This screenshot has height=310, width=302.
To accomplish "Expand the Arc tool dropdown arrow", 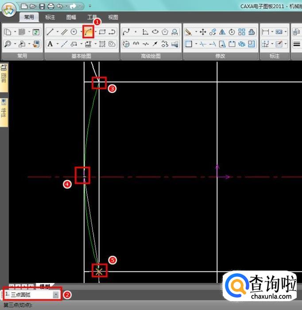I will (95, 32).
